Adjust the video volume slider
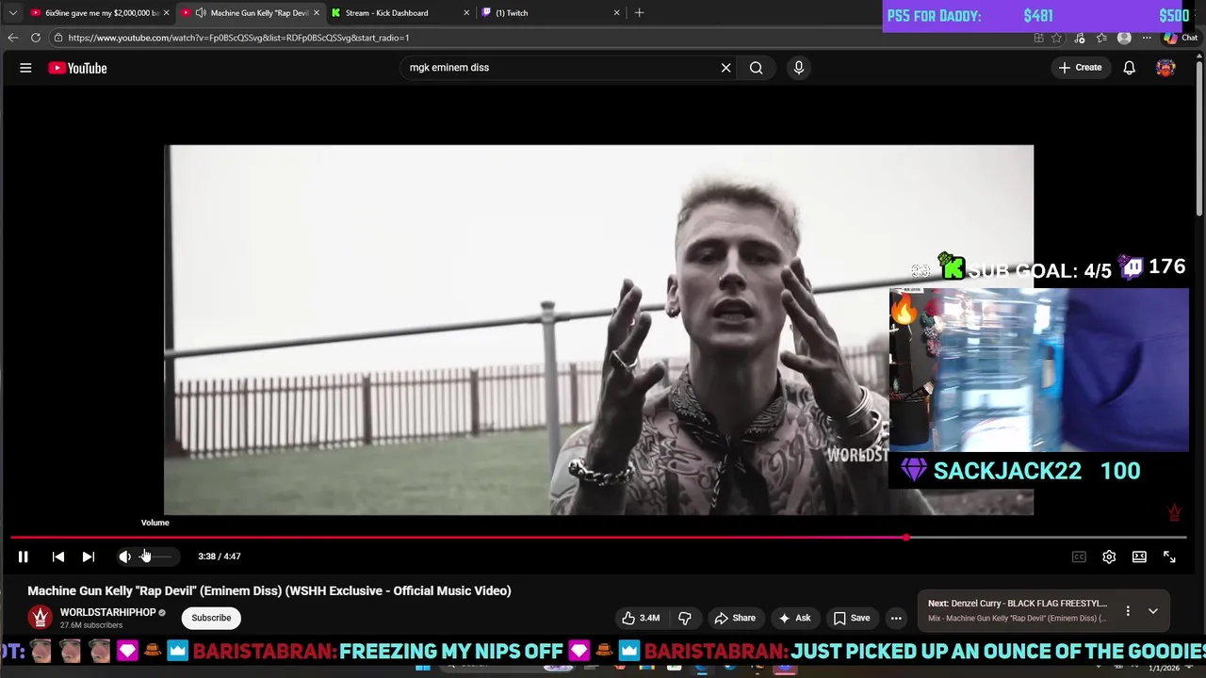This screenshot has width=1206, height=678. click(155, 557)
